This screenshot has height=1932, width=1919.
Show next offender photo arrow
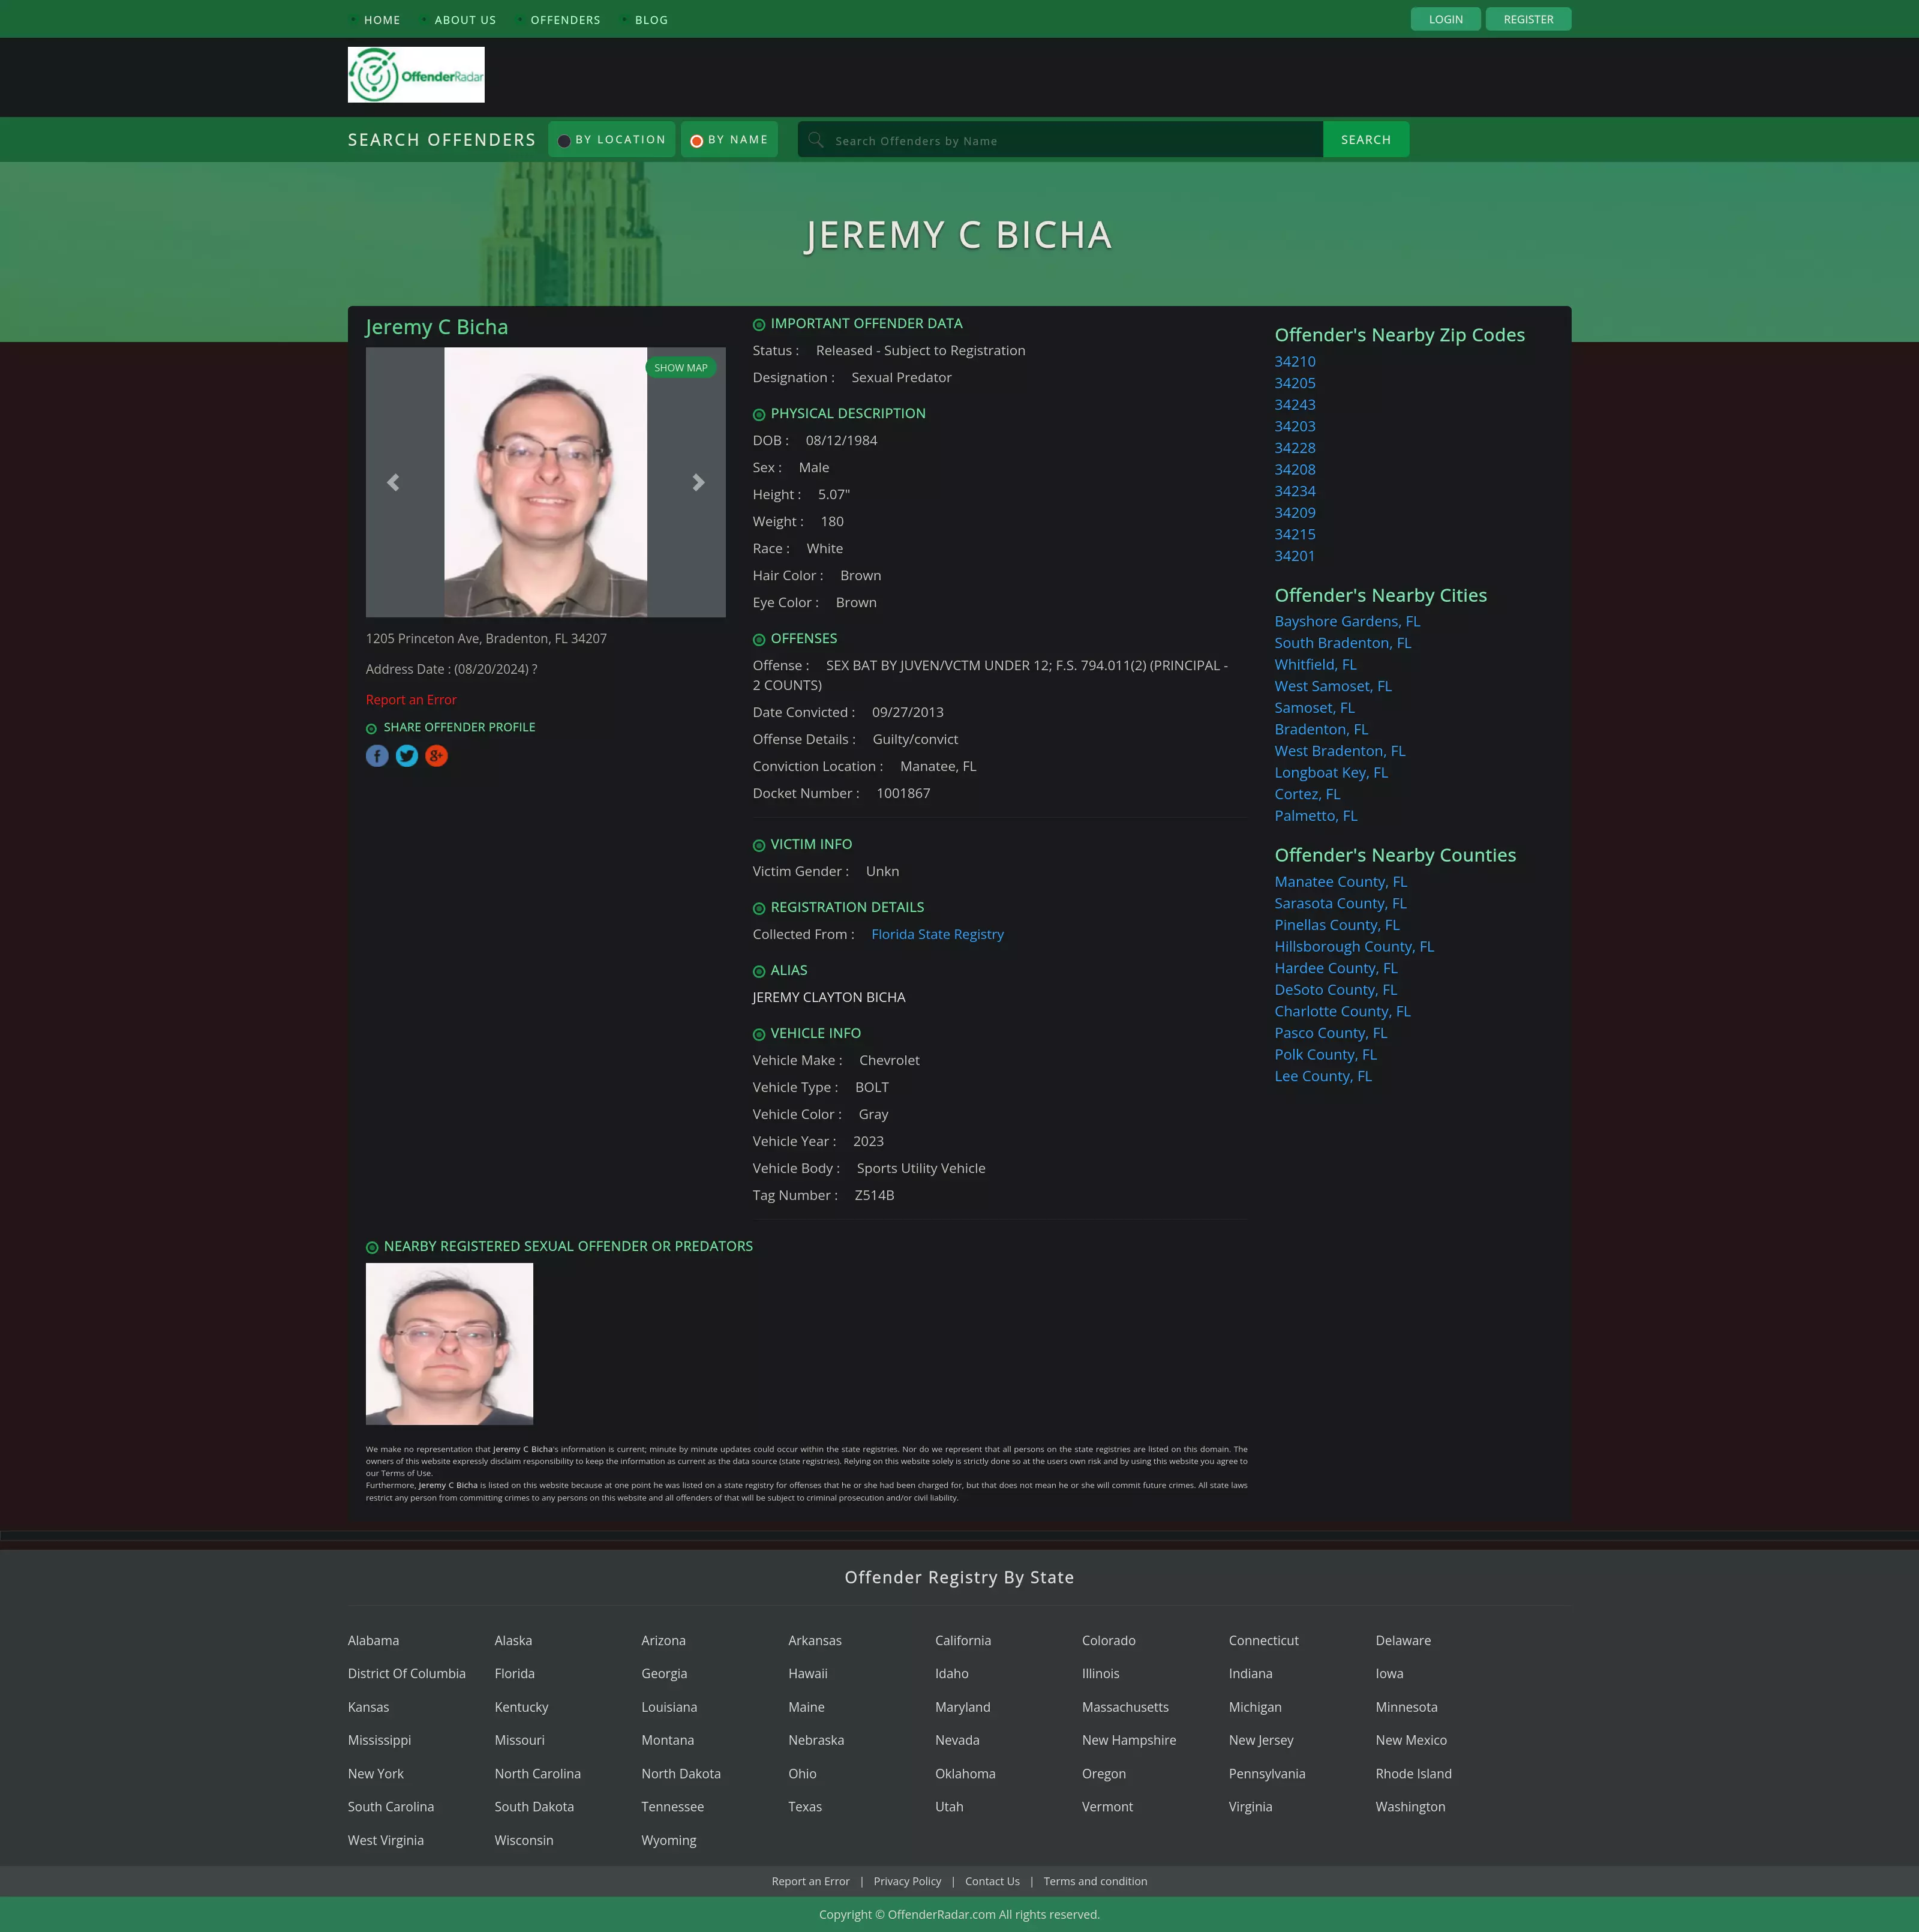pos(698,483)
